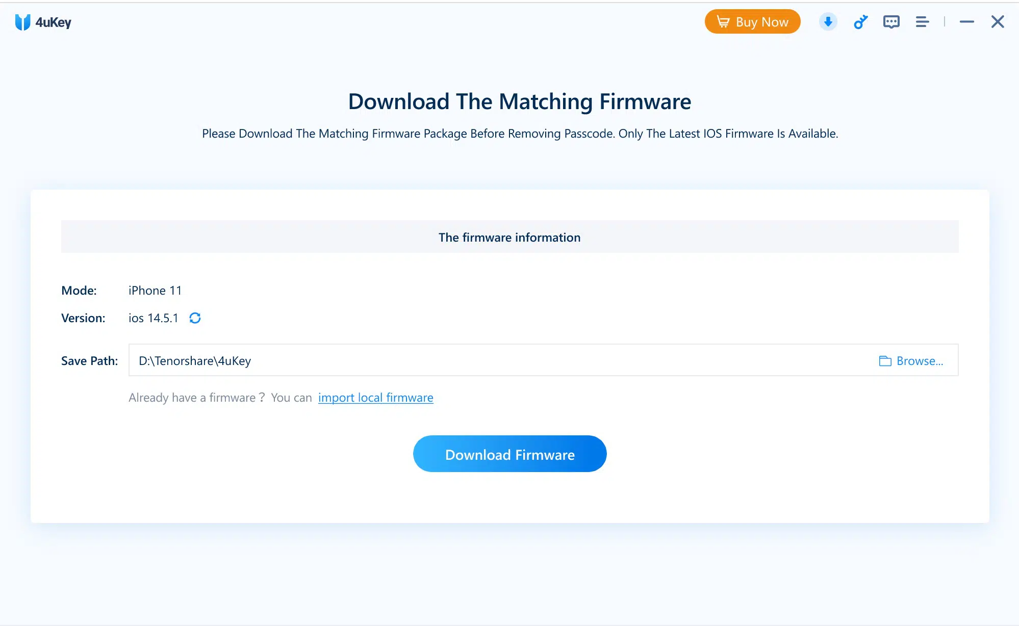Click the Version: label
The height and width of the screenshot is (626, 1019).
(x=83, y=318)
